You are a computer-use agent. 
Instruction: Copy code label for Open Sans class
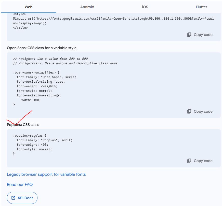[x=203, y=111]
